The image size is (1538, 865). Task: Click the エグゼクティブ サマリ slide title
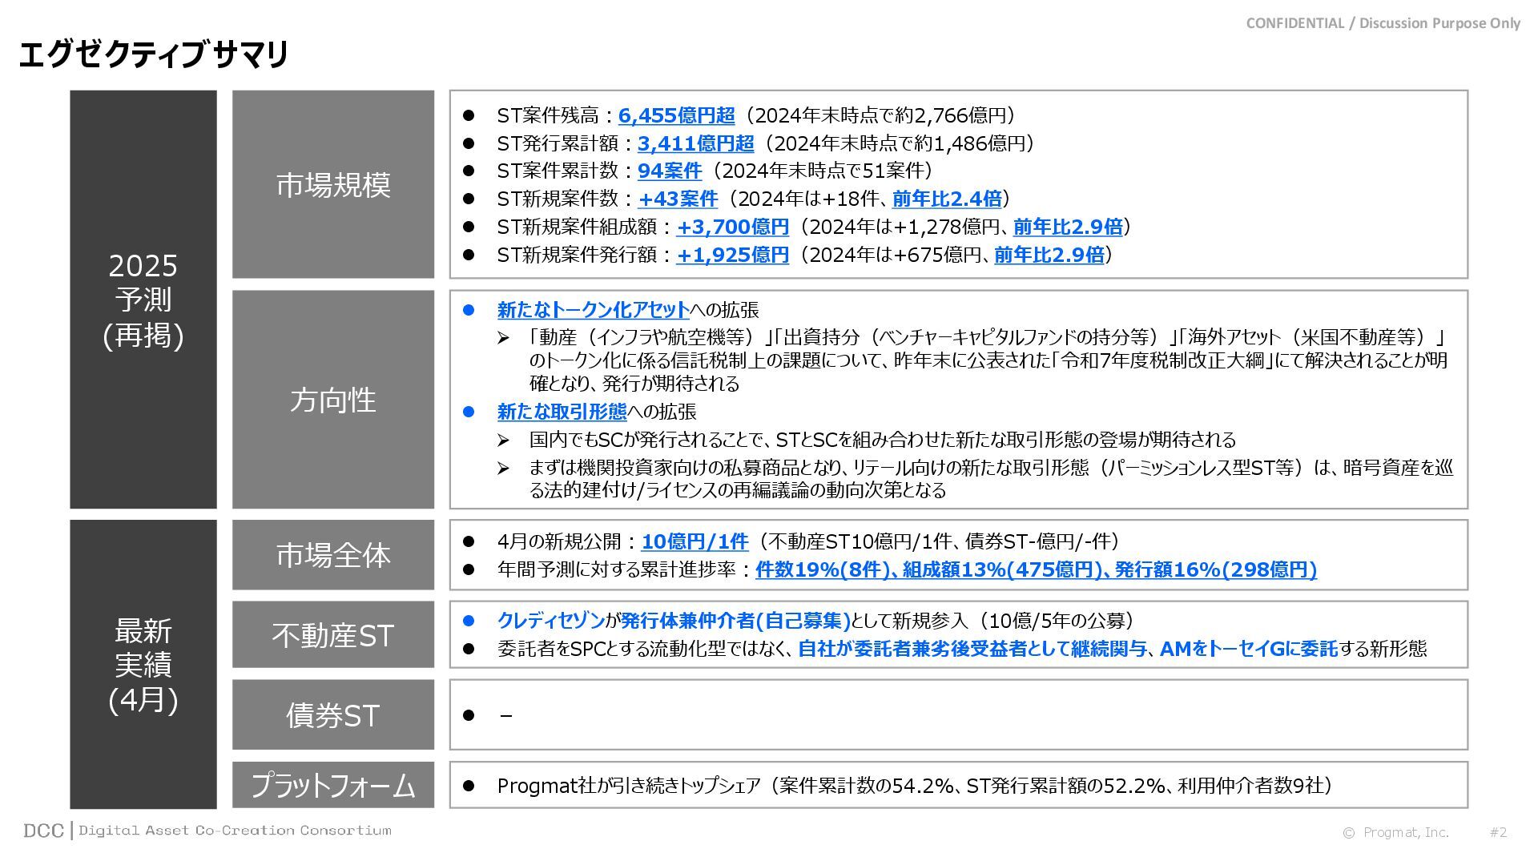[x=153, y=54]
